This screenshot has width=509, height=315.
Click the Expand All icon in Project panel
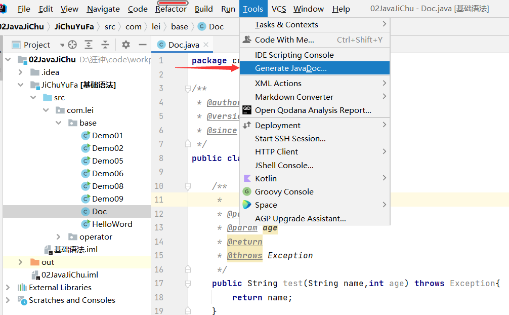(89, 45)
